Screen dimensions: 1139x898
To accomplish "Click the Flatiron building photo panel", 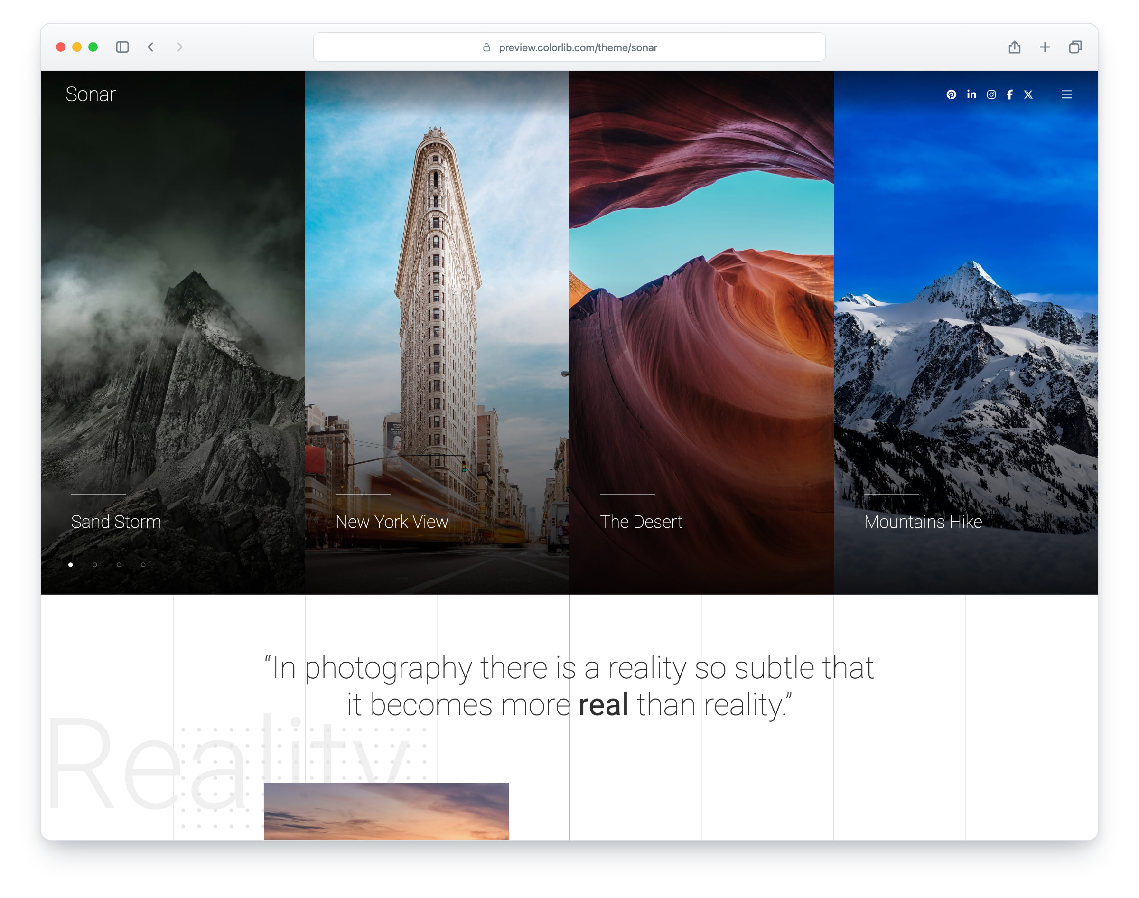I will [x=437, y=333].
